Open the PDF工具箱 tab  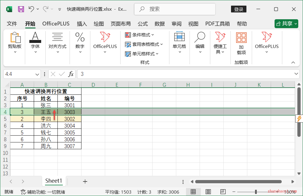pyautogui.click(x=217, y=24)
